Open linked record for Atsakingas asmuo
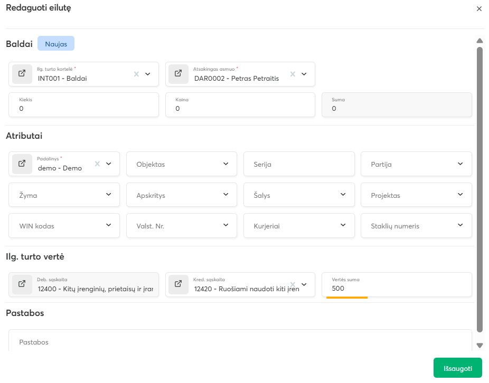The image size is (489, 383). point(178,74)
